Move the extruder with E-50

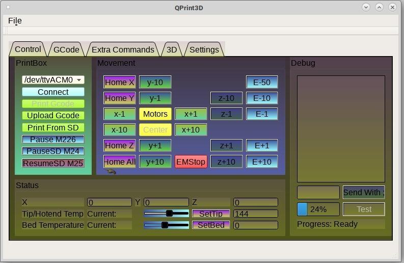click(262, 82)
